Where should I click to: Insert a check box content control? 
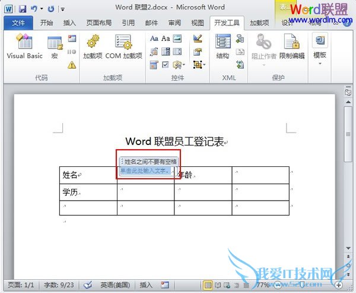click(x=166, y=64)
